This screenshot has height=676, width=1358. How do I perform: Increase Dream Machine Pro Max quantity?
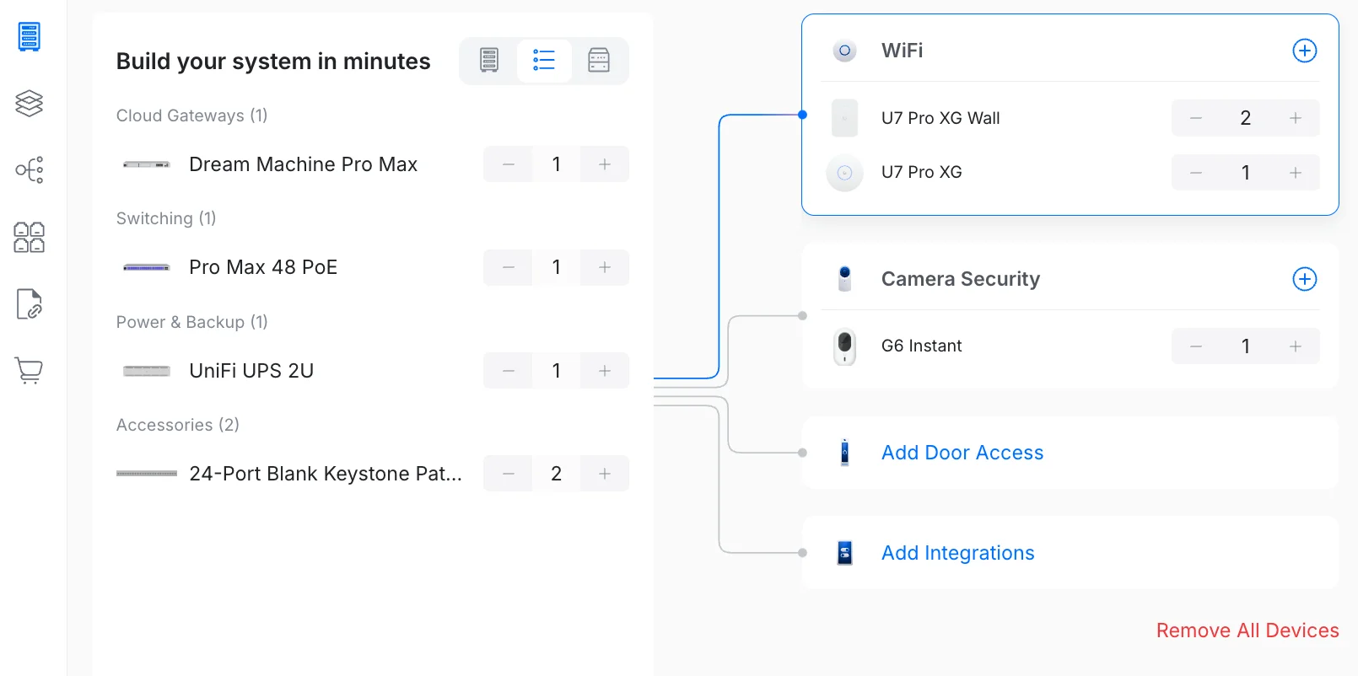pyautogui.click(x=605, y=164)
